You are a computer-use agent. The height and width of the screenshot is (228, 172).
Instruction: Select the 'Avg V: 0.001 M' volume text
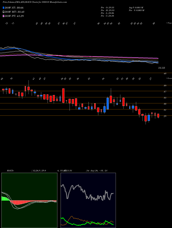pyautogui.click(x=136, y=8)
